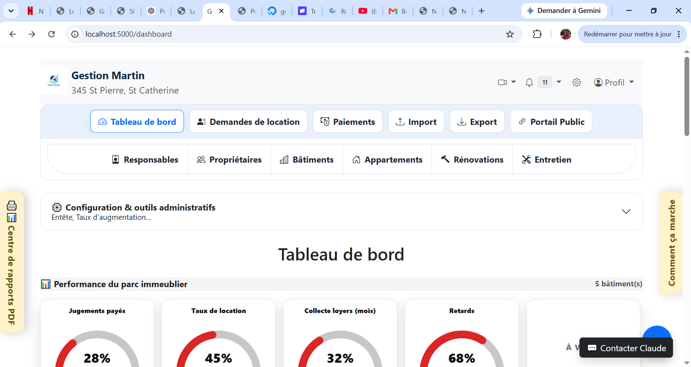Open the Comment ça marche side tab
Screen dimensions: 691x367
click(x=671, y=243)
